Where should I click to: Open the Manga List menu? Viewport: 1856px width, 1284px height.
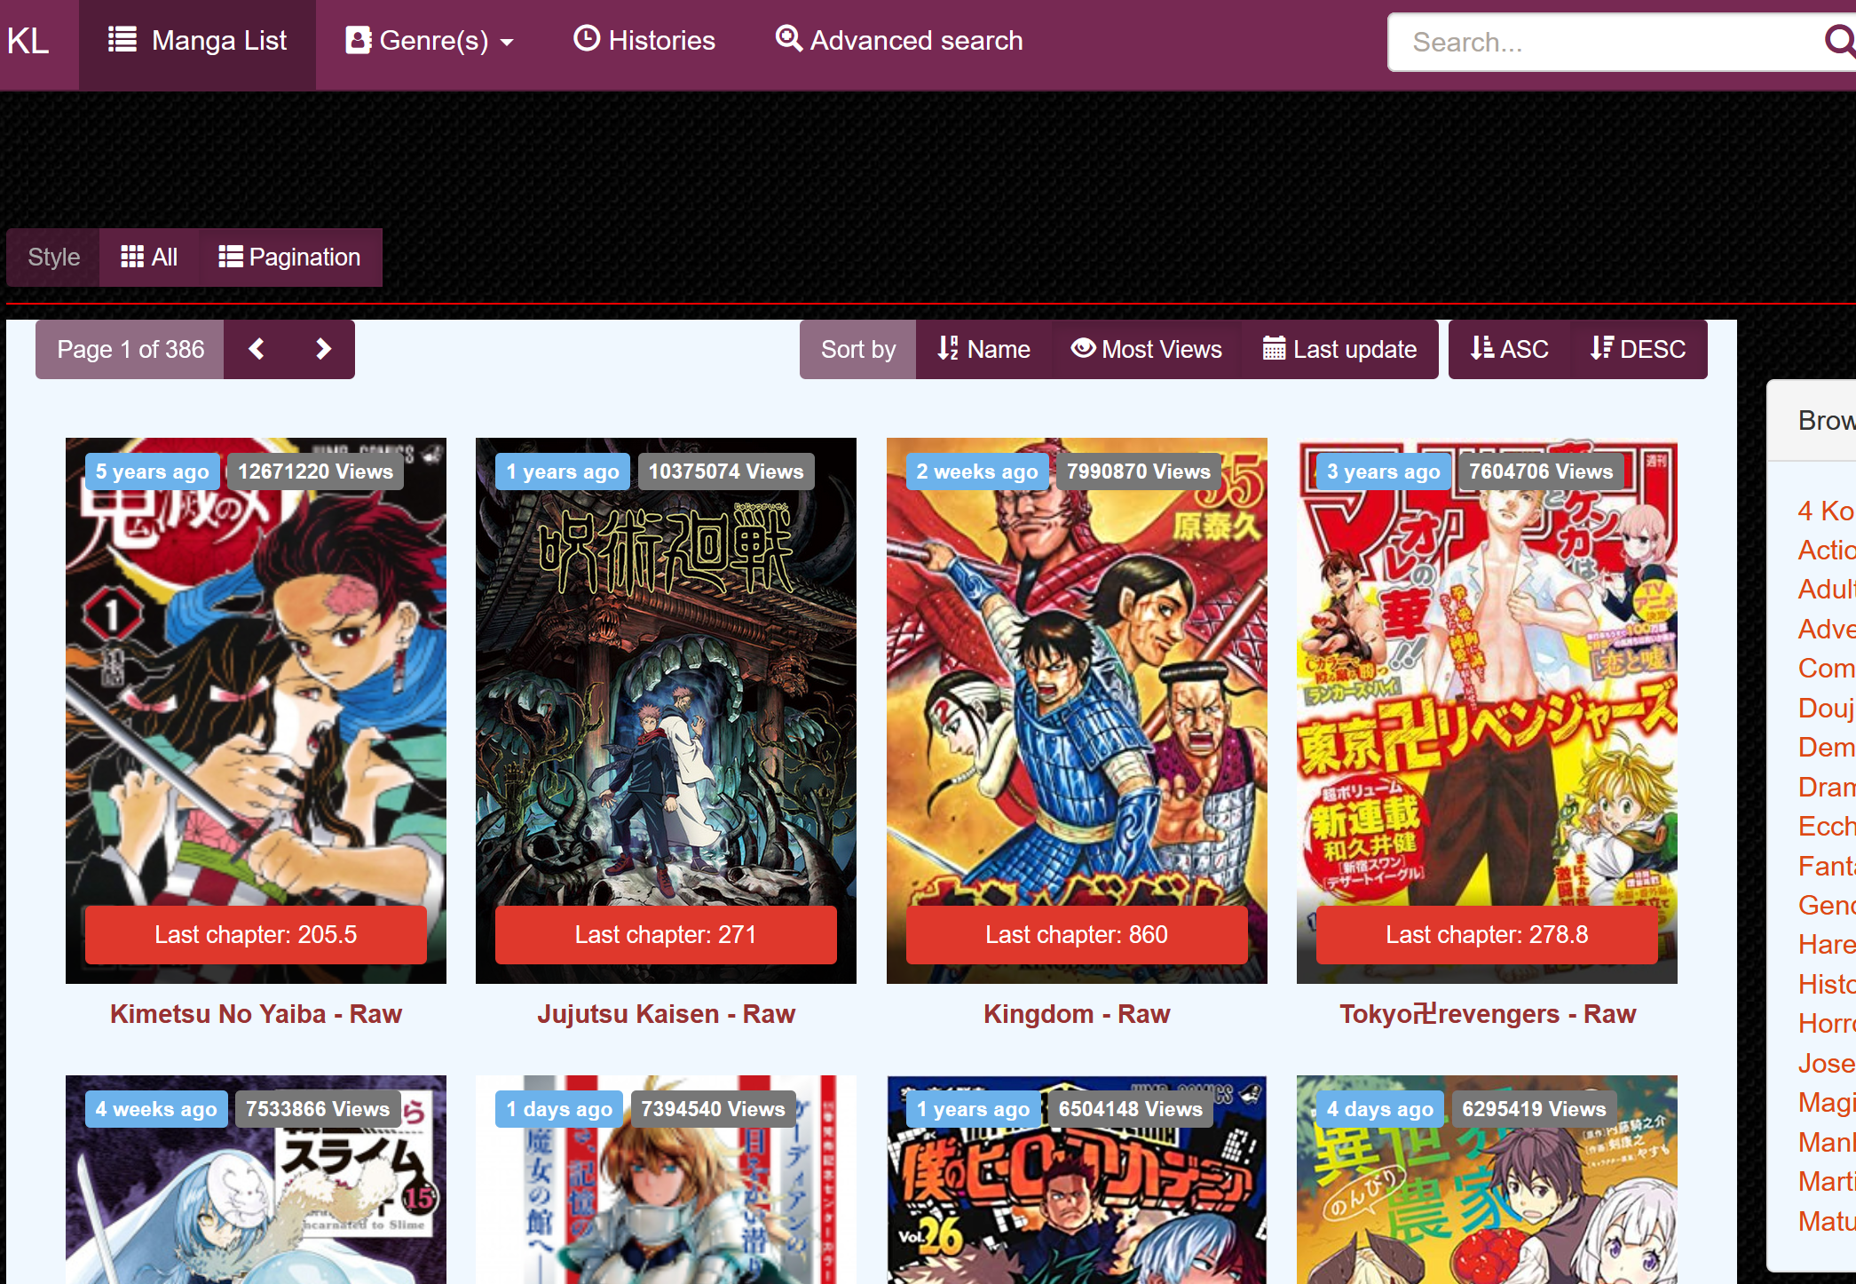point(197,40)
